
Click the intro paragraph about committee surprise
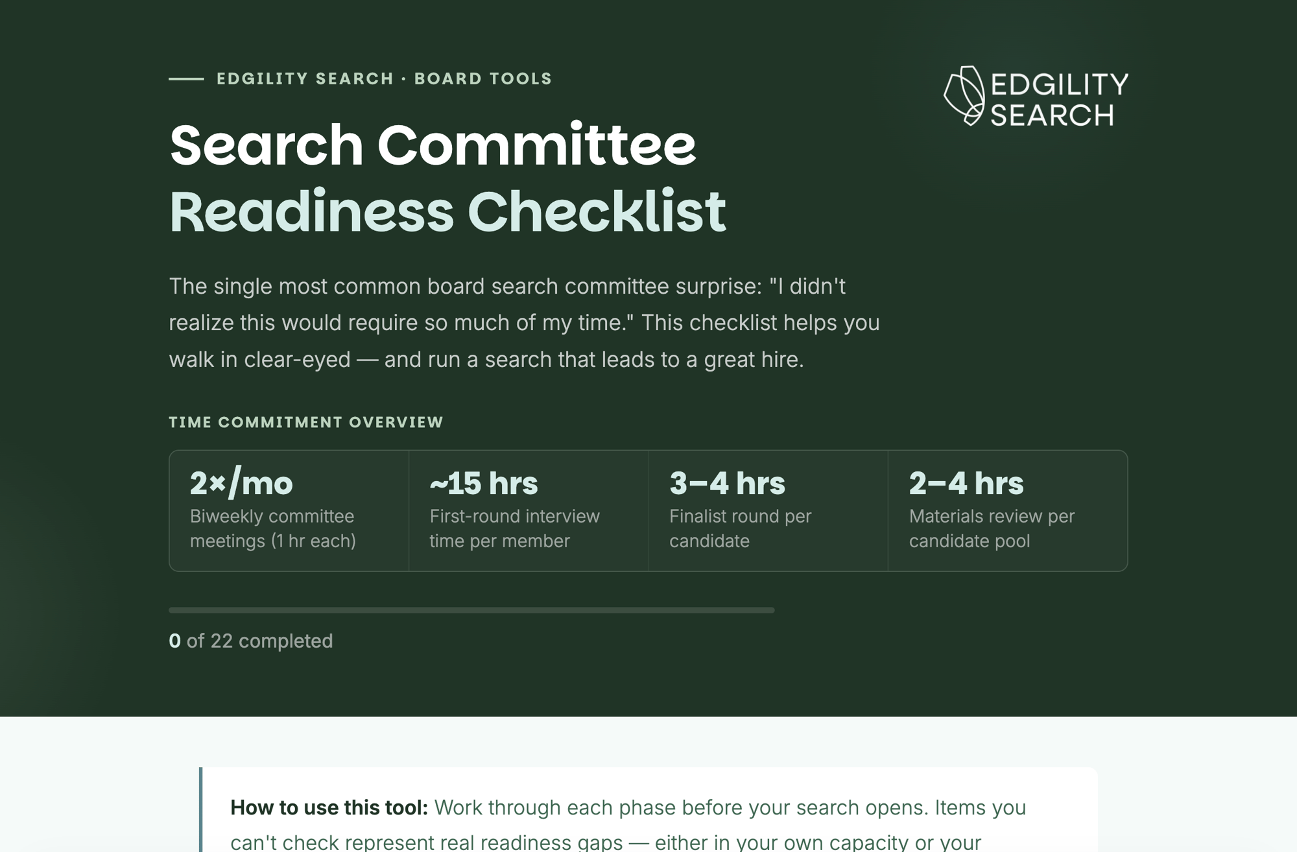click(524, 322)
